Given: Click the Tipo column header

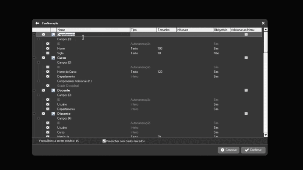Looking at the screenshot, I should [x=143, y=30].
